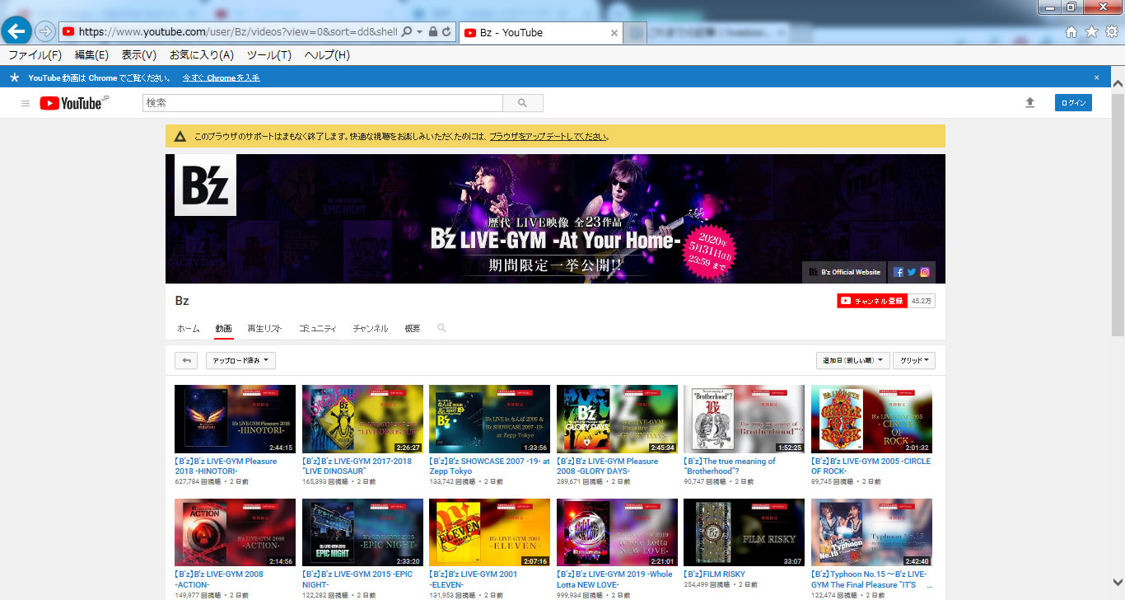1125x600 pixels.
Task: Close the Bz - YouTube browser tab
Action: tap(614, 33)
